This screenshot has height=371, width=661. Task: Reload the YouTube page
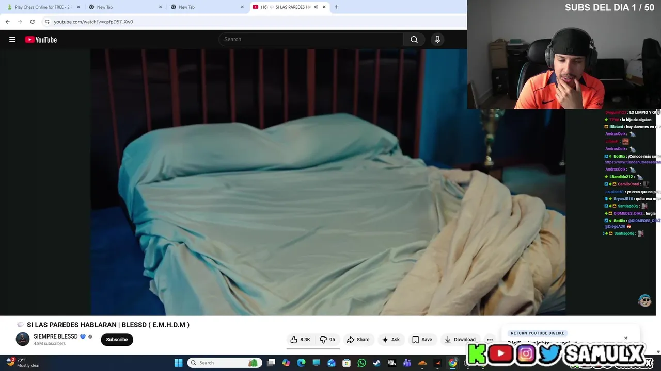[x=32, y=22]
